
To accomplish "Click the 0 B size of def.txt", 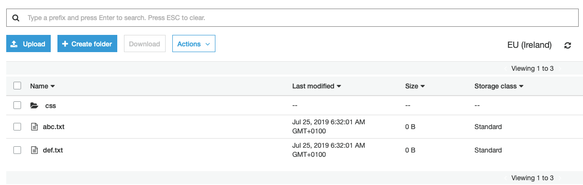I will pos(410,150).
